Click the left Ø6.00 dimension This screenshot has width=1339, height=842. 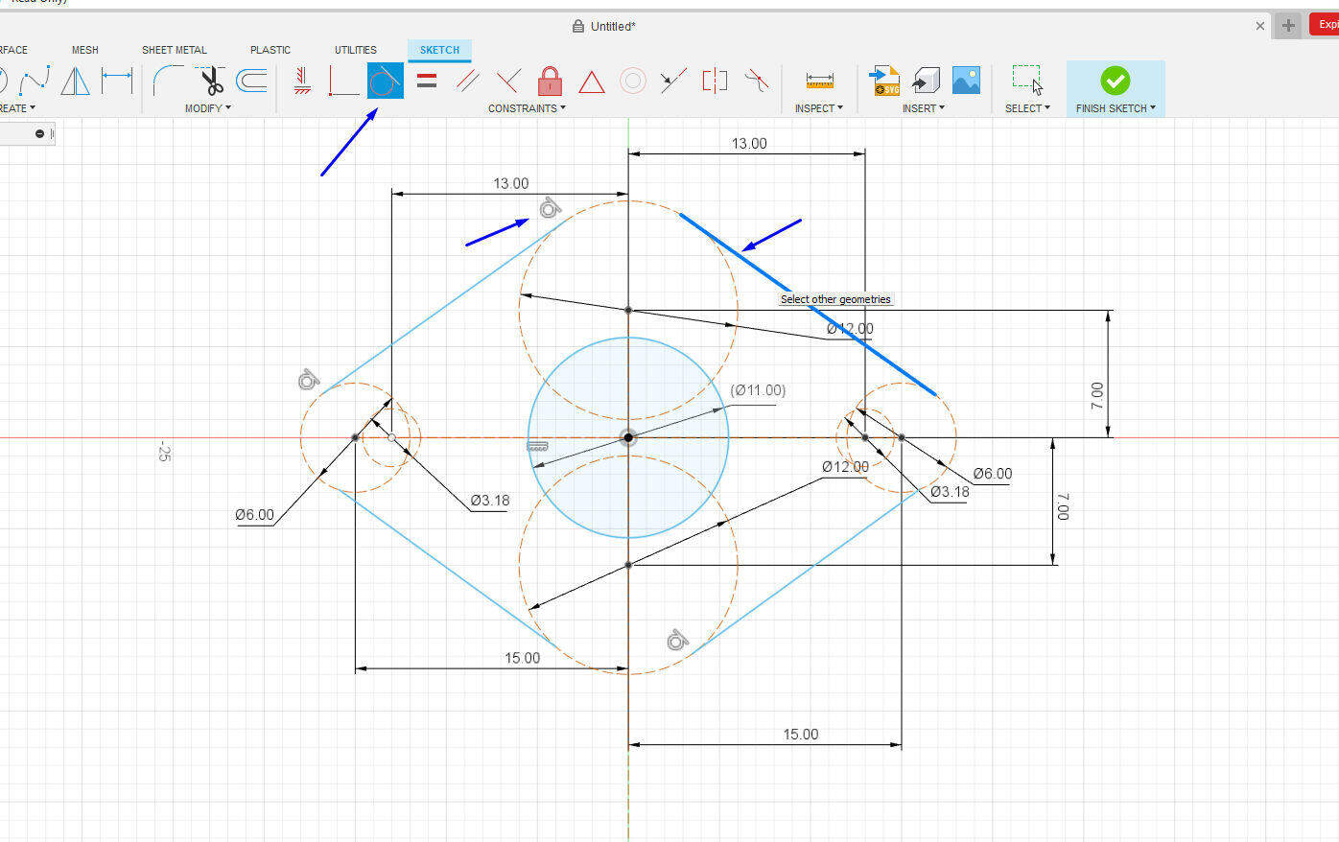click(x=255, y=515)
